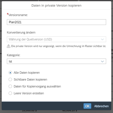Click the Versionsname label

tap(18, 15)
